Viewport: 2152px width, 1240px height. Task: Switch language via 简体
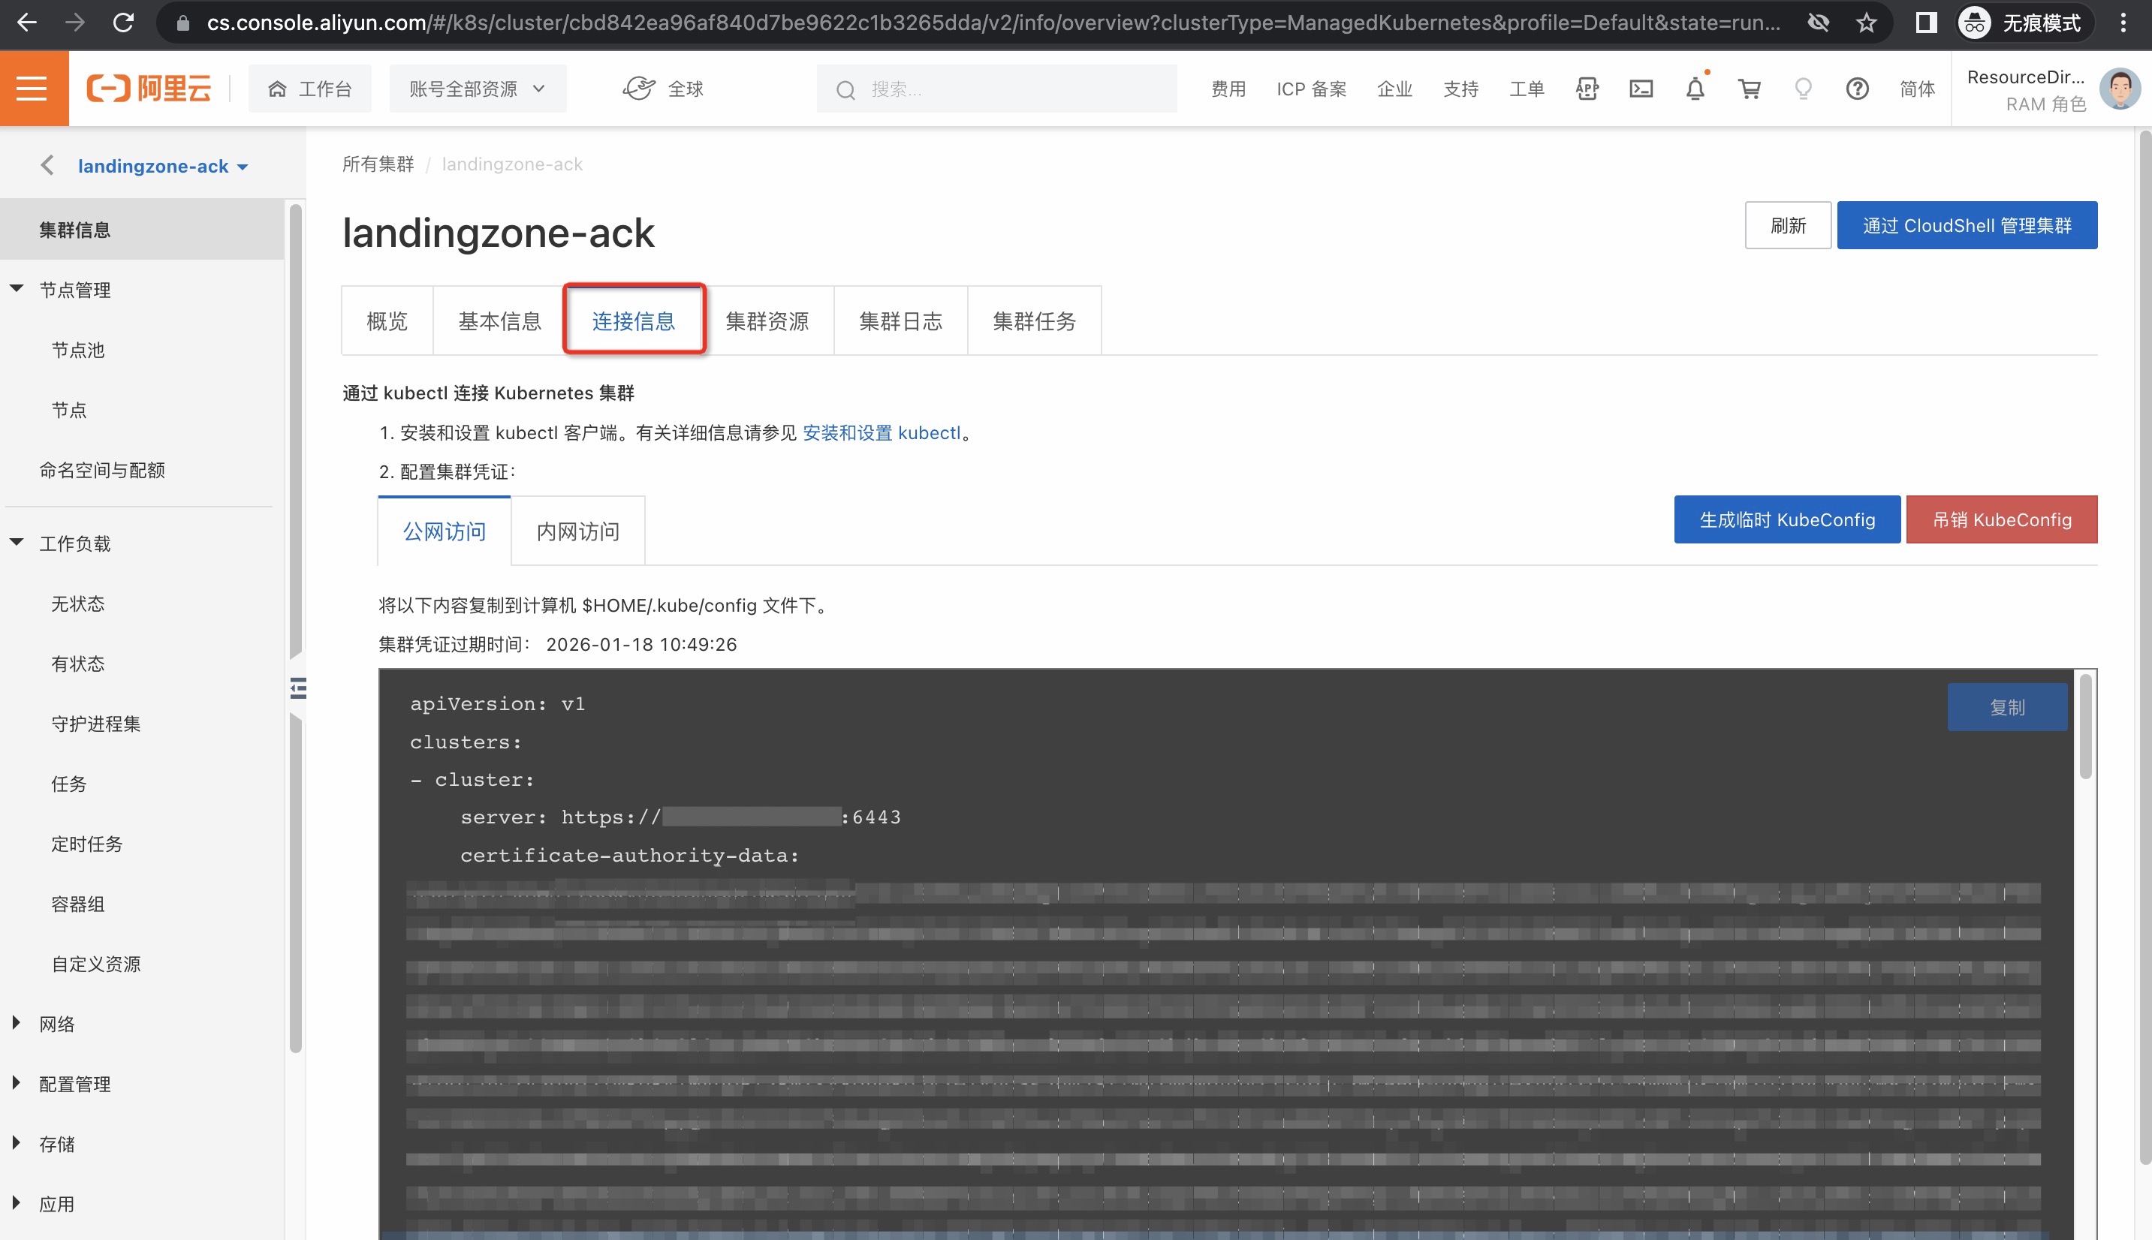click(x=1917, y=89)
